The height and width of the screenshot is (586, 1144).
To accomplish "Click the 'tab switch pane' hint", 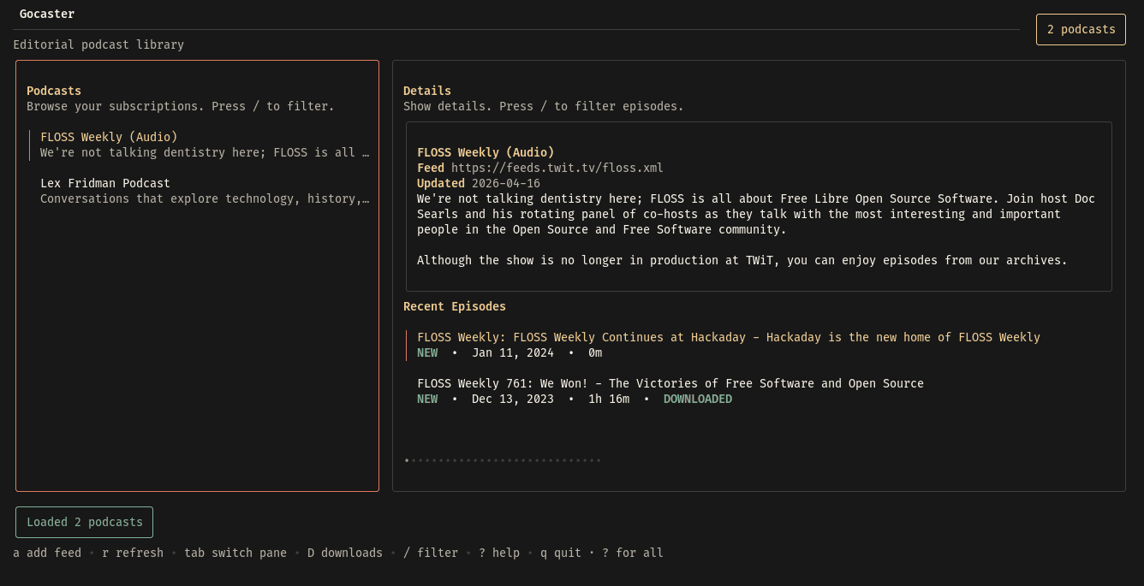I will [x=235, y=553].
